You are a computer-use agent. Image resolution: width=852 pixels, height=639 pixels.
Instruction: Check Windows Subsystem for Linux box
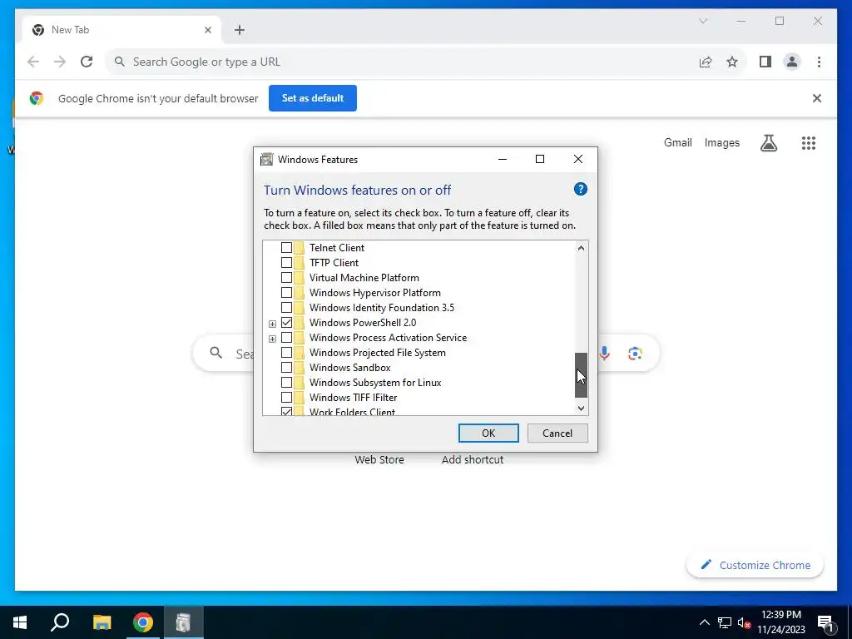(x=286, y=383)
